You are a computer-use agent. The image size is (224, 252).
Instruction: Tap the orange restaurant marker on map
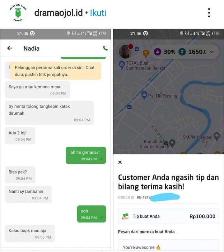[146, 53]
